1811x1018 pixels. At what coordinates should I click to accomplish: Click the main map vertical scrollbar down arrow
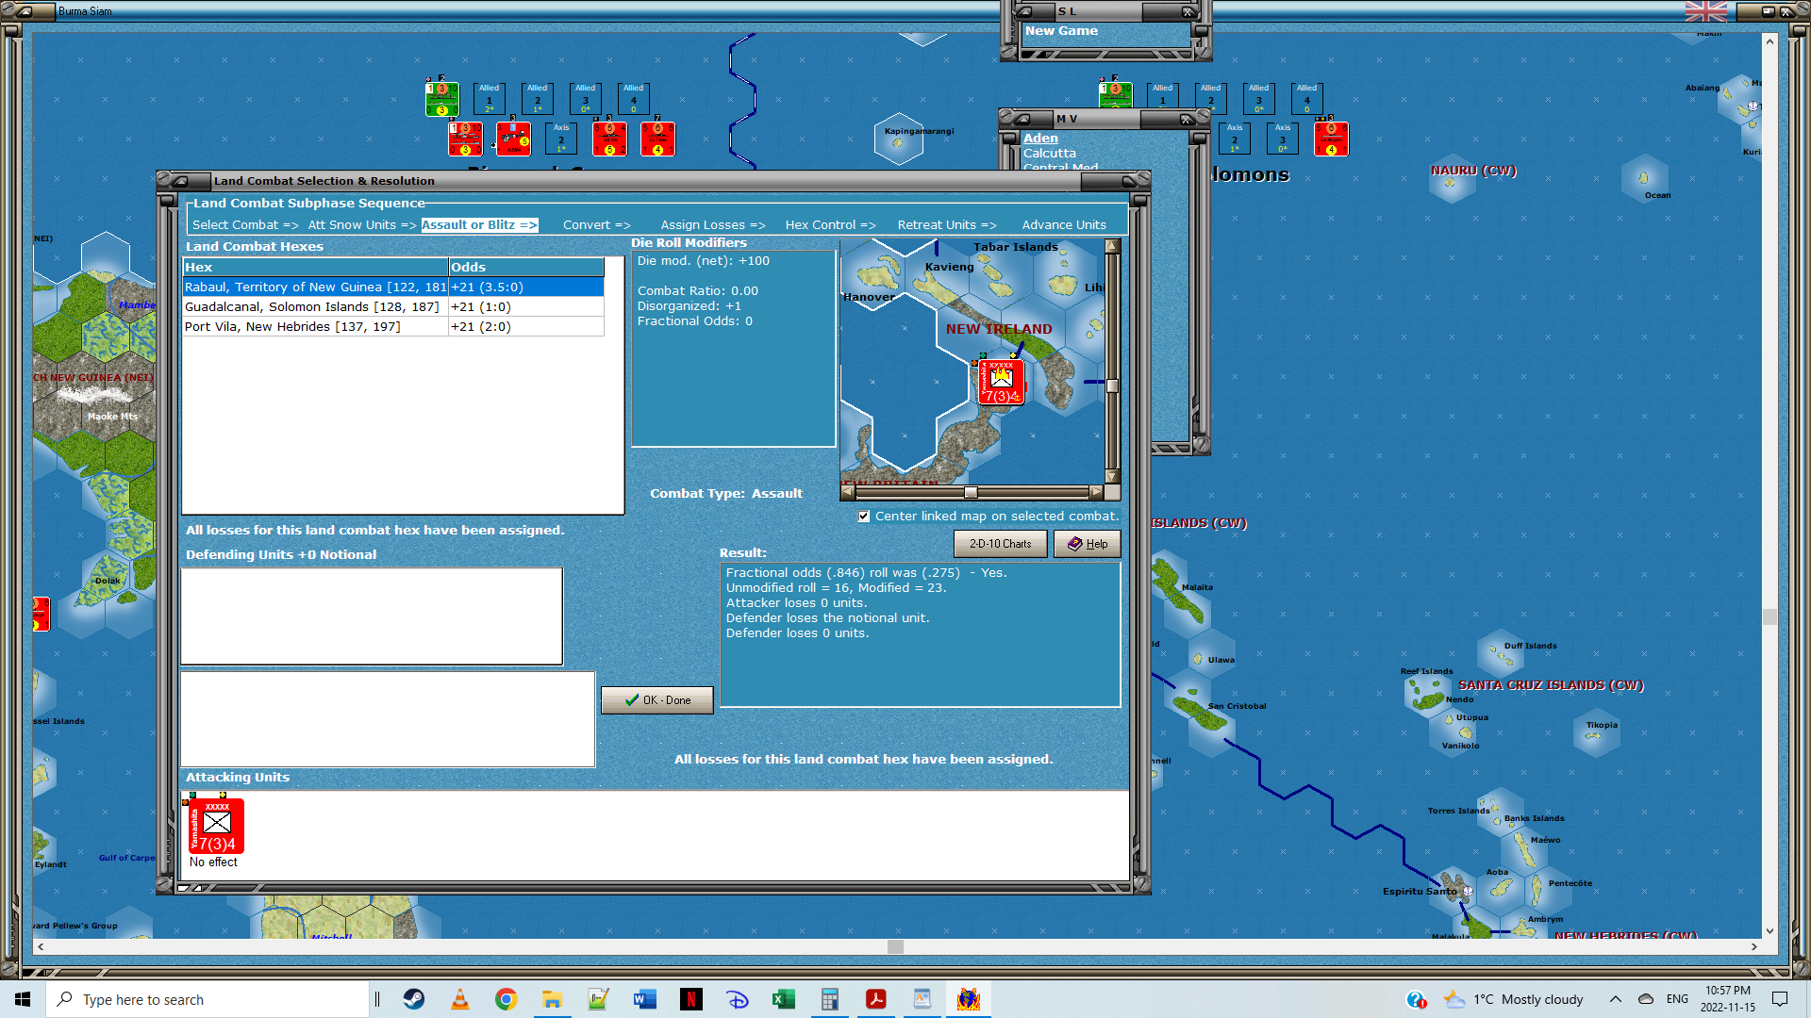pyautogui.click(x=1769, y=930)
